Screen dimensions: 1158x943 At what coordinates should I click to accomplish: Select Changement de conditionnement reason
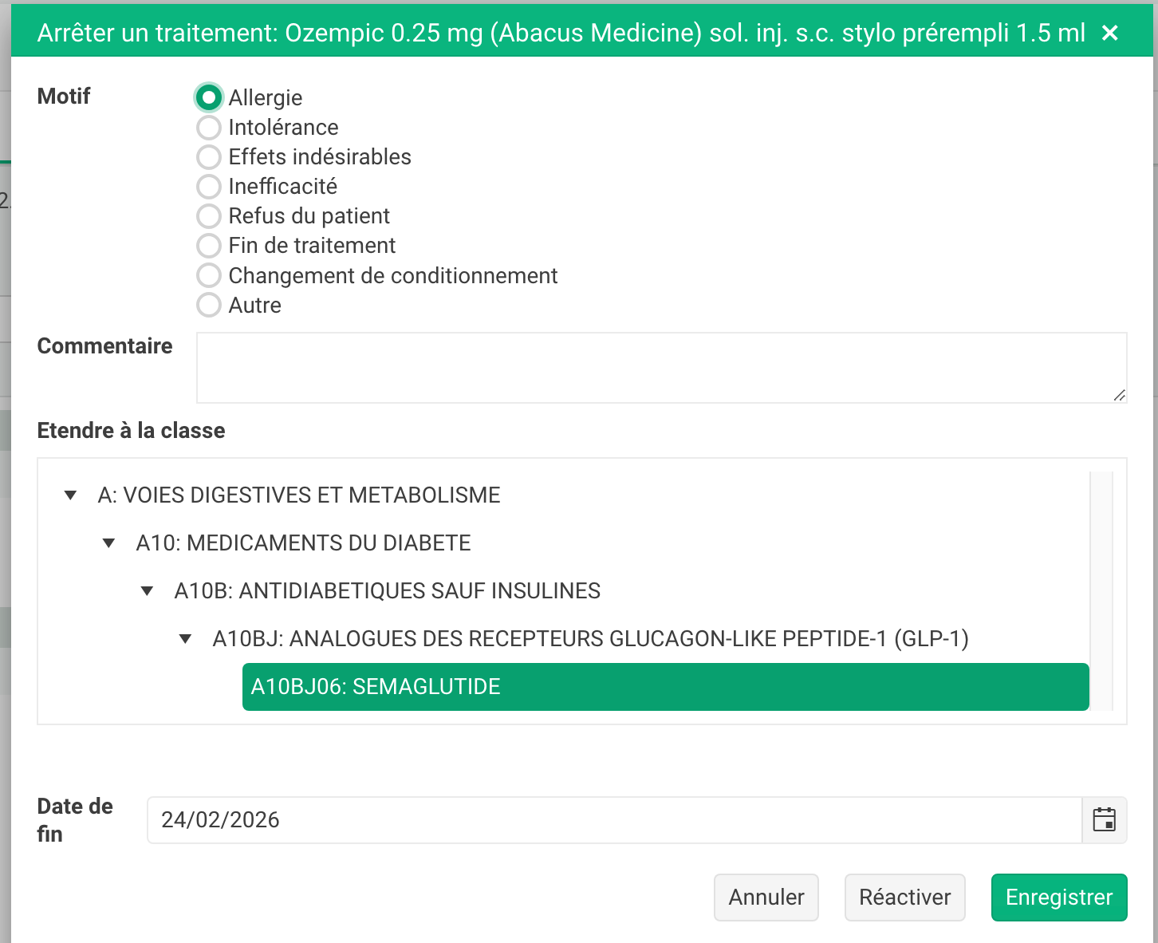tap(209, 276)
